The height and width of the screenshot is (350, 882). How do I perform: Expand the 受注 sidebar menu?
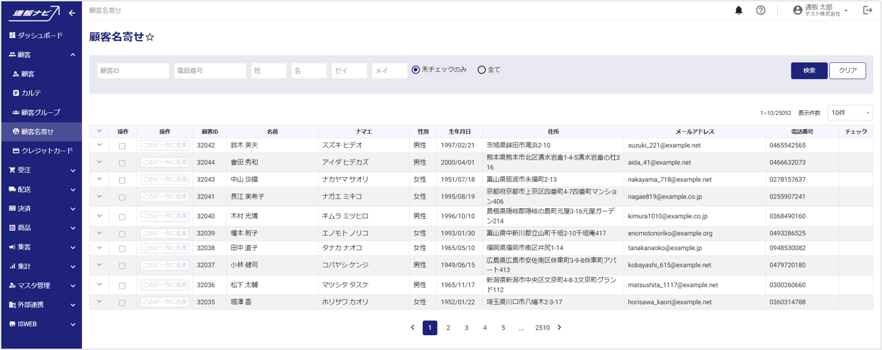[41, 170]
